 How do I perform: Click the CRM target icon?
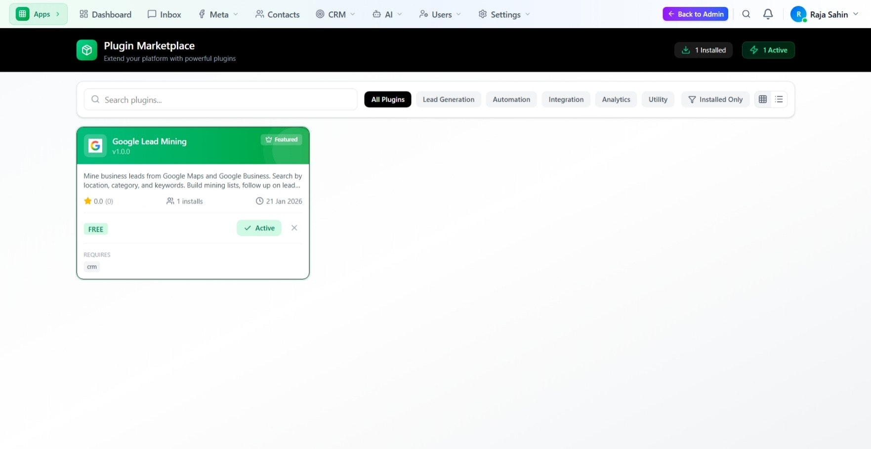(x=320, y=14)
